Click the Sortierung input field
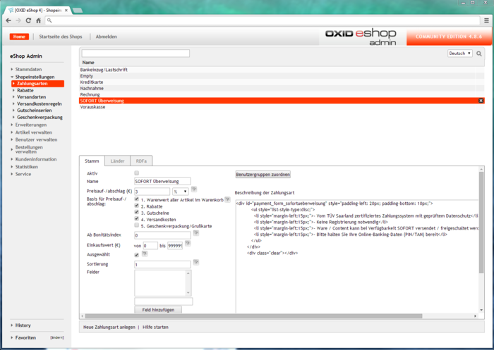The image size is (494, 350). (x=162, y=265)
